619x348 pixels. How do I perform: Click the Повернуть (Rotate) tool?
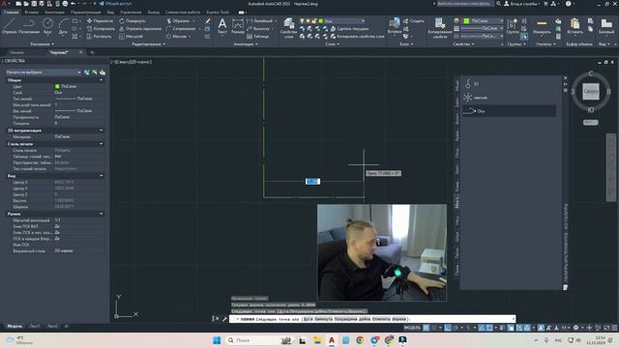[x=133, y=21]
